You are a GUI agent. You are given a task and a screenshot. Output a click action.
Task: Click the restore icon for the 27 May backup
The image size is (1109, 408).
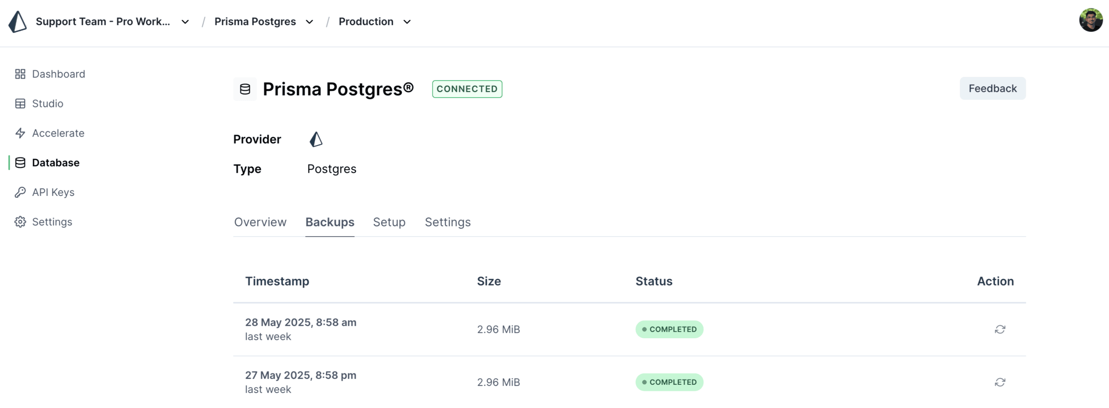click(1000, 382)
